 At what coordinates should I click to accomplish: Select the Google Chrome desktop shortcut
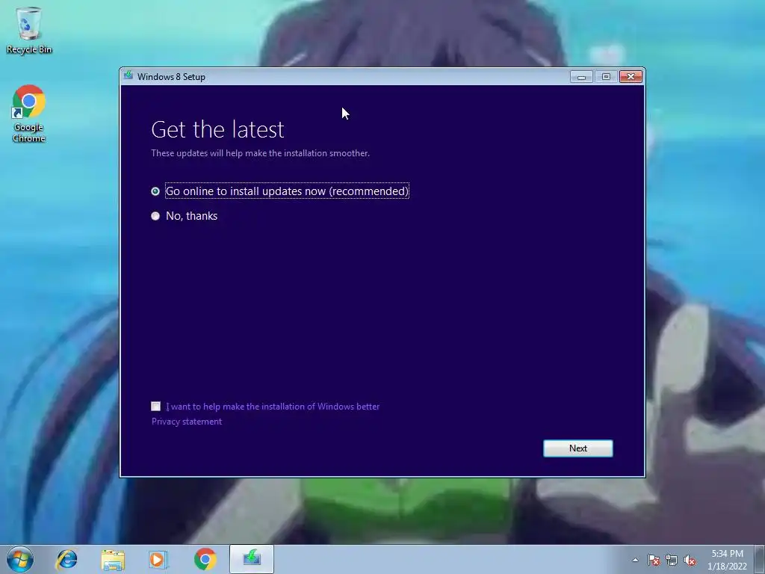[x=29, y=114]
